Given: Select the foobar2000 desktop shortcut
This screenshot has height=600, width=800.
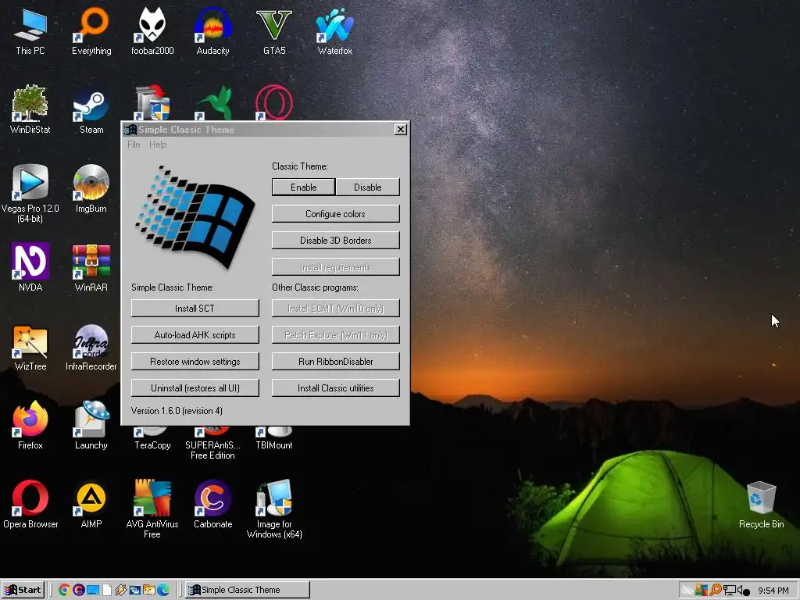Looking at the screenshot, I should (152, 31).
